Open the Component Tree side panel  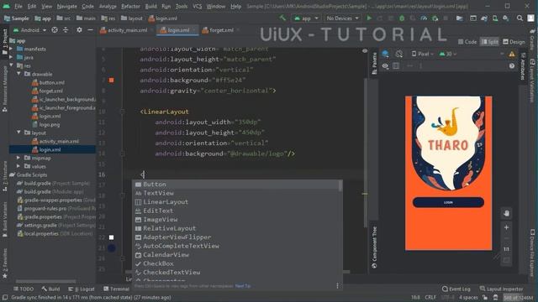pos(374,247)
